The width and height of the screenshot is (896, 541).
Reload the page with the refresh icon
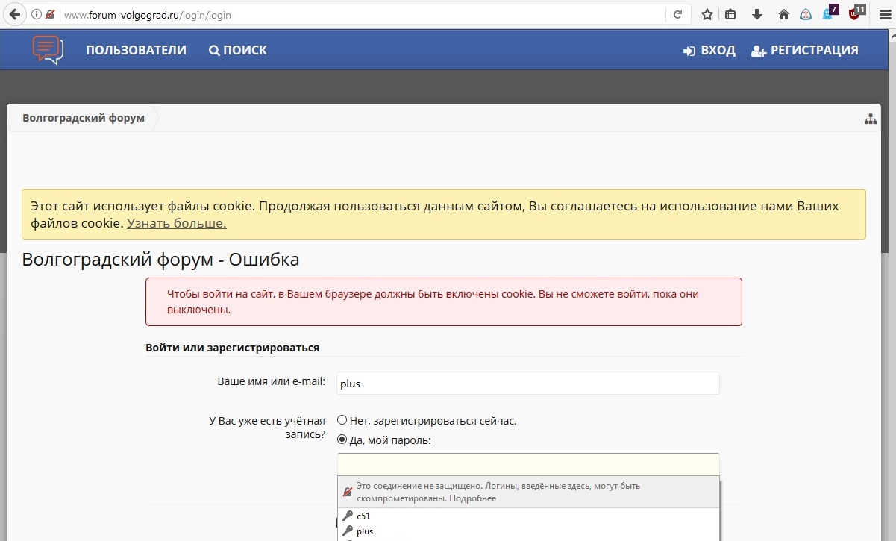coord(677,14)
